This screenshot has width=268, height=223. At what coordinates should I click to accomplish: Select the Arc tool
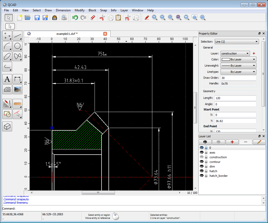click(7, 46)
